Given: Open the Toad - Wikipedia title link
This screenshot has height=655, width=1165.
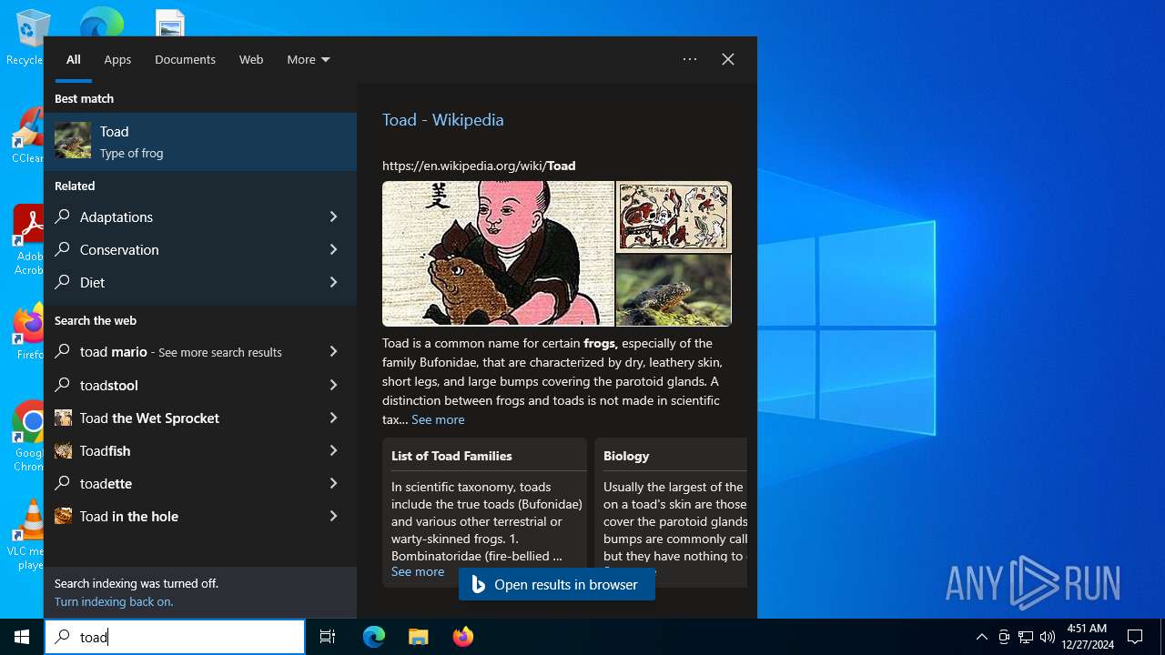Looking at the screenshot, I should [x=442, y=120].
